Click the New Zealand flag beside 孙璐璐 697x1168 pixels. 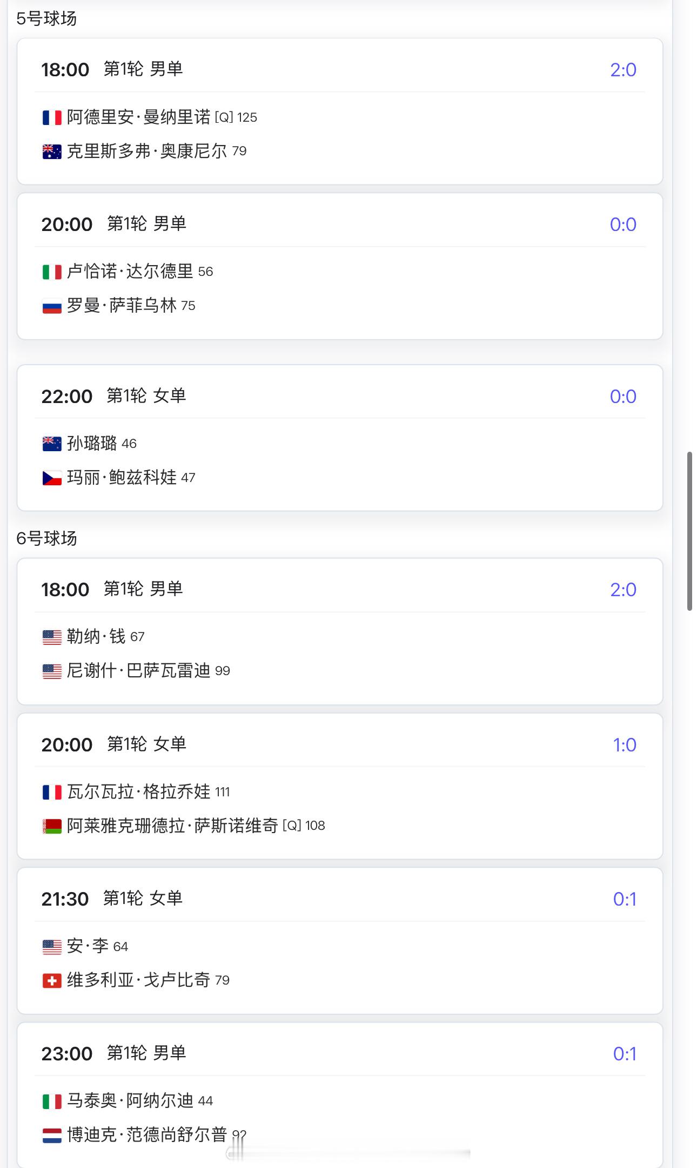[52, 444]
